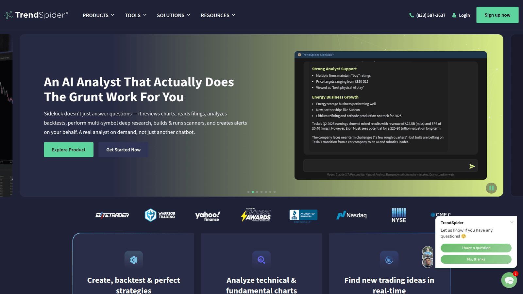The width and height of the screenshot is (523, 294).
Task: Click the Yahoo Finance logo
Action: (x=208, y=216)
